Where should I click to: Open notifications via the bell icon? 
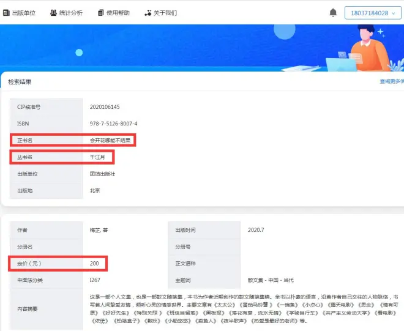pos(333,12)
